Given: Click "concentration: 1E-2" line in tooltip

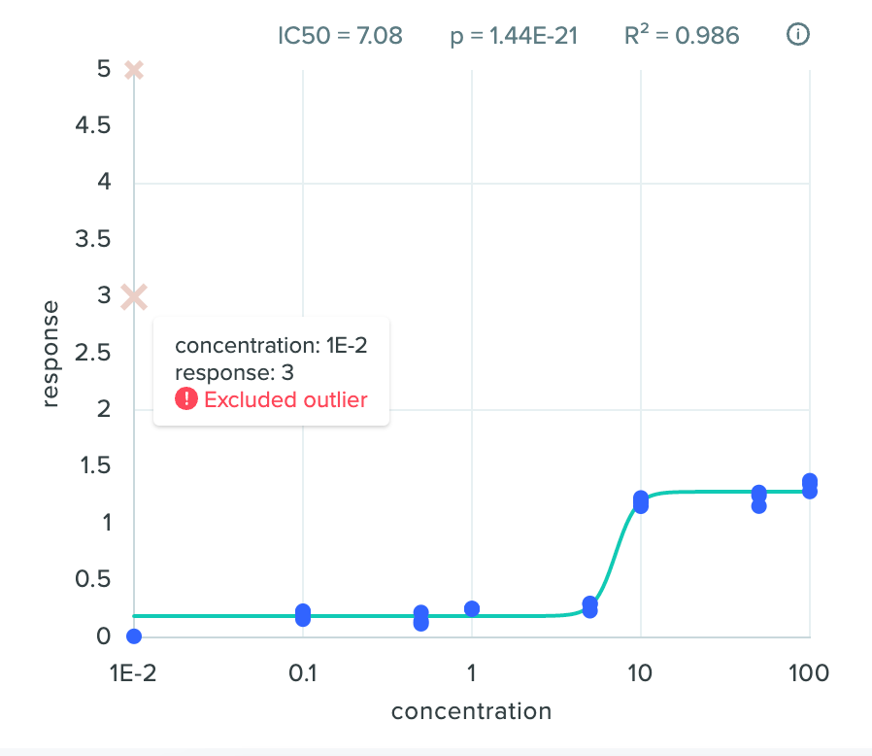Looking at the screenshot, I should tap(270, 346).
